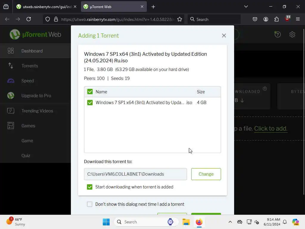305x229 pixels.
Task: Click the Click to add link
Action: pyautogui.click(x=270, y=129)
